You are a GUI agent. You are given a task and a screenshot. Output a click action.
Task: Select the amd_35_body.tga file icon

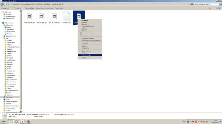coord(29,16)
